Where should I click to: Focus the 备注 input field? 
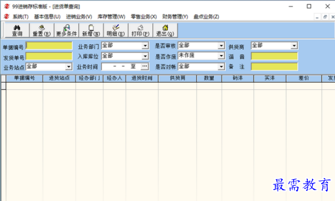click(x=274, y=66)
